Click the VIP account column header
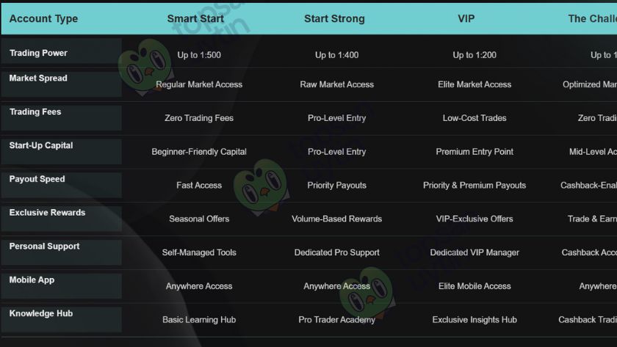Viewport: 617px width, 347px height. [466, 18]
